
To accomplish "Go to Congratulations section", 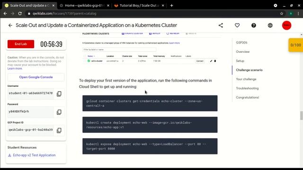I will [x=247, y=97].
